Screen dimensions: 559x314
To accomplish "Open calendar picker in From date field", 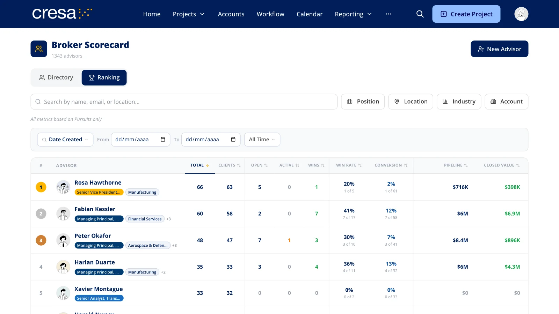I will coord(163,140).
